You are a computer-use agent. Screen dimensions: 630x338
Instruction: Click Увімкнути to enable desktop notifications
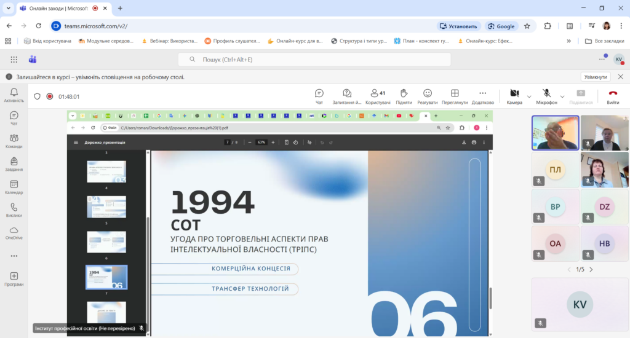(x=596, y=77)
